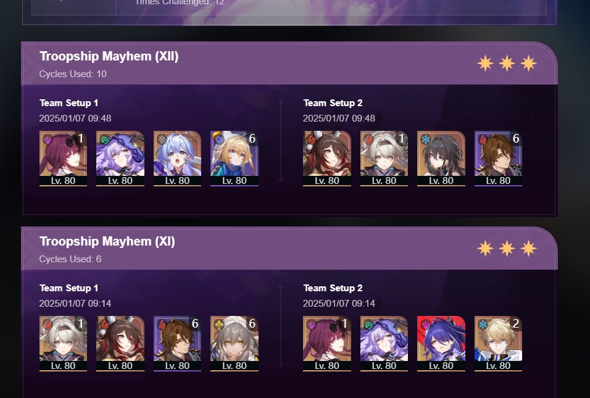Open Black Swan's portrait in Mayhem (XII) Team 1

(x=120, y=159)
